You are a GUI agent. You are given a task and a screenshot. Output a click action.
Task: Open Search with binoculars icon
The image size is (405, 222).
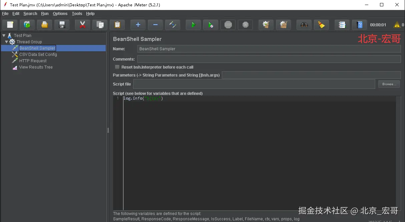coord(304,25)
